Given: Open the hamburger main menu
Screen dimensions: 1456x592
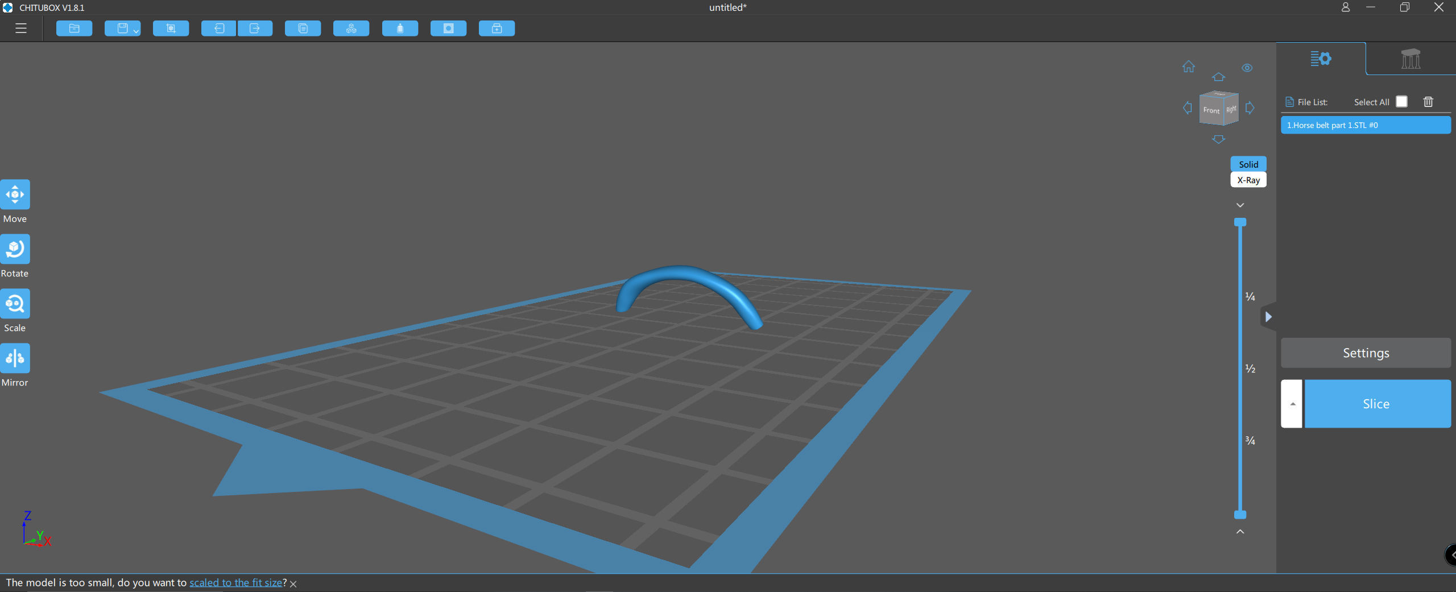Looking at the screenshot, I should [21, 28].
